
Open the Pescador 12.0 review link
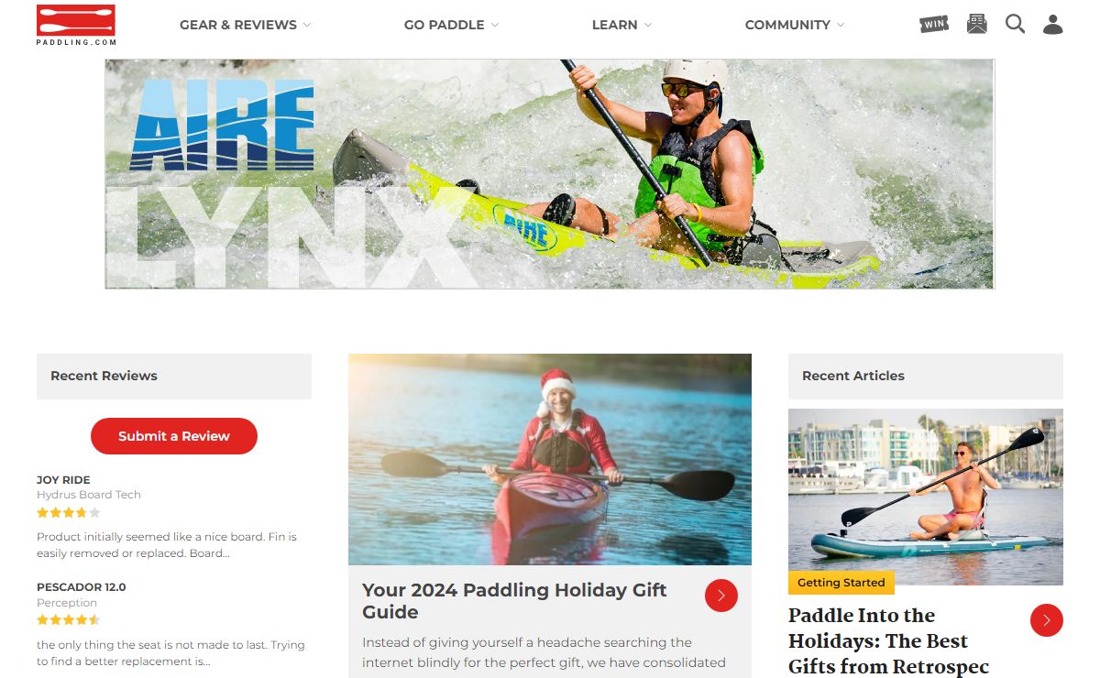tap(82, 587)
